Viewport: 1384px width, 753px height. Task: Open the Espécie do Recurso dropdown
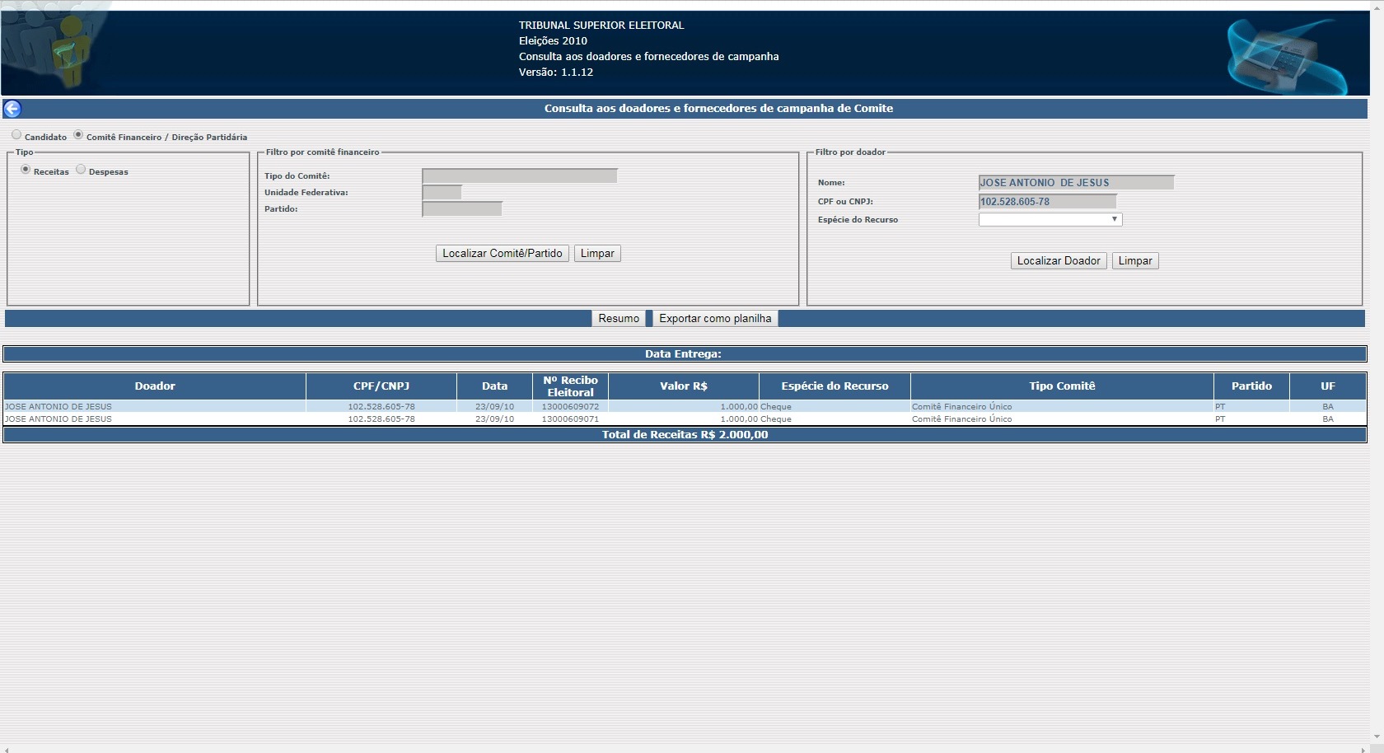[1050, 219]
